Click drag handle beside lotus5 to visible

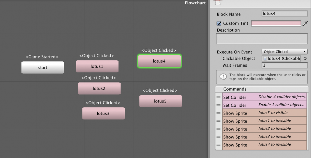click(x=218, y=113)
